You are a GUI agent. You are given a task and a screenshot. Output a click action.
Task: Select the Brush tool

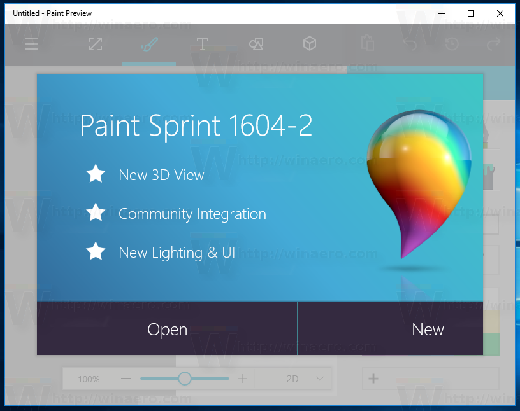click(148, 45)
